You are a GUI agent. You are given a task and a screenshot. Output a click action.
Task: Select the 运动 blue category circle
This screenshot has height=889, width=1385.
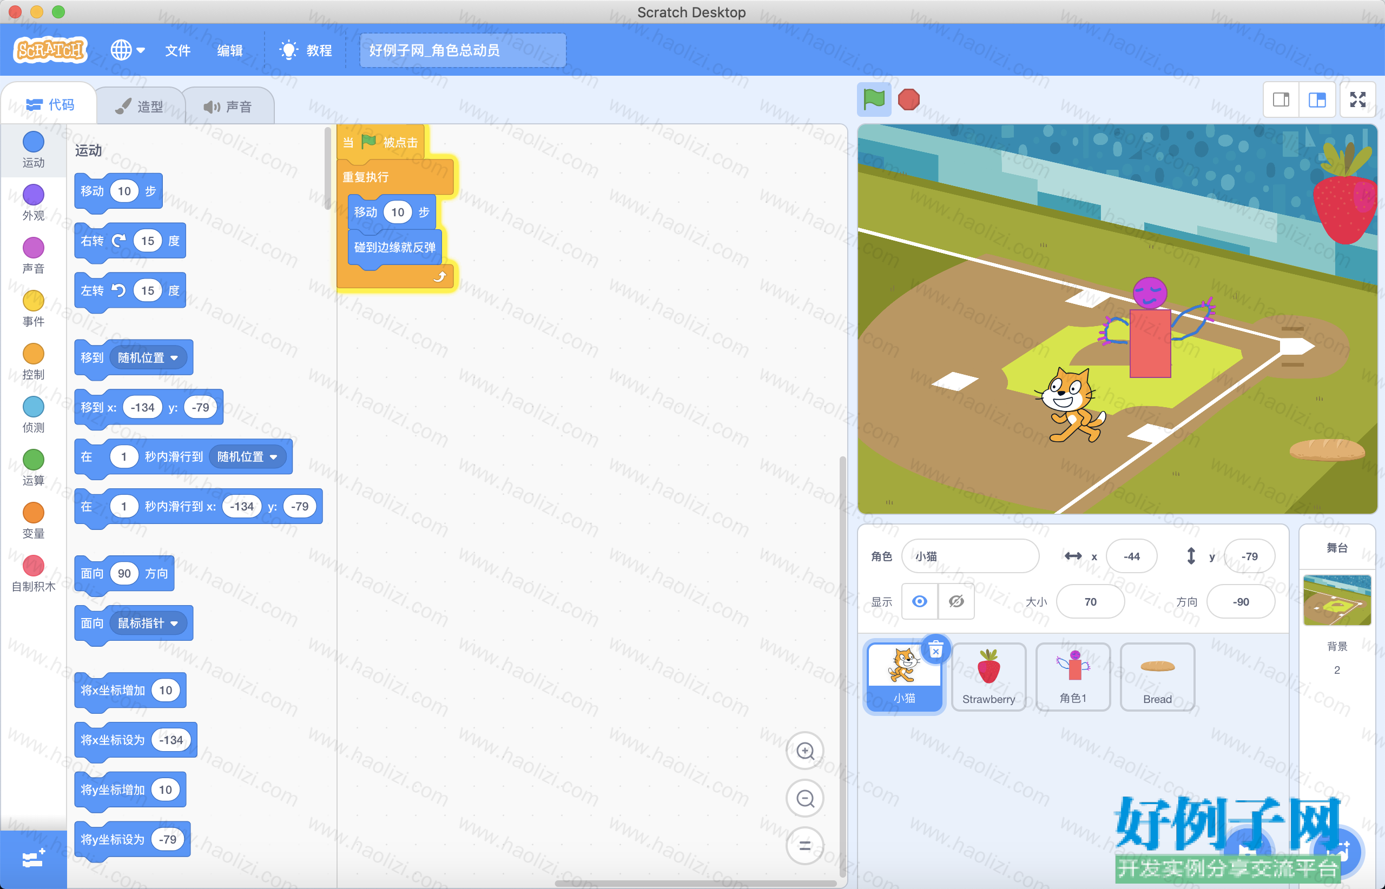[x=33, y=142]
